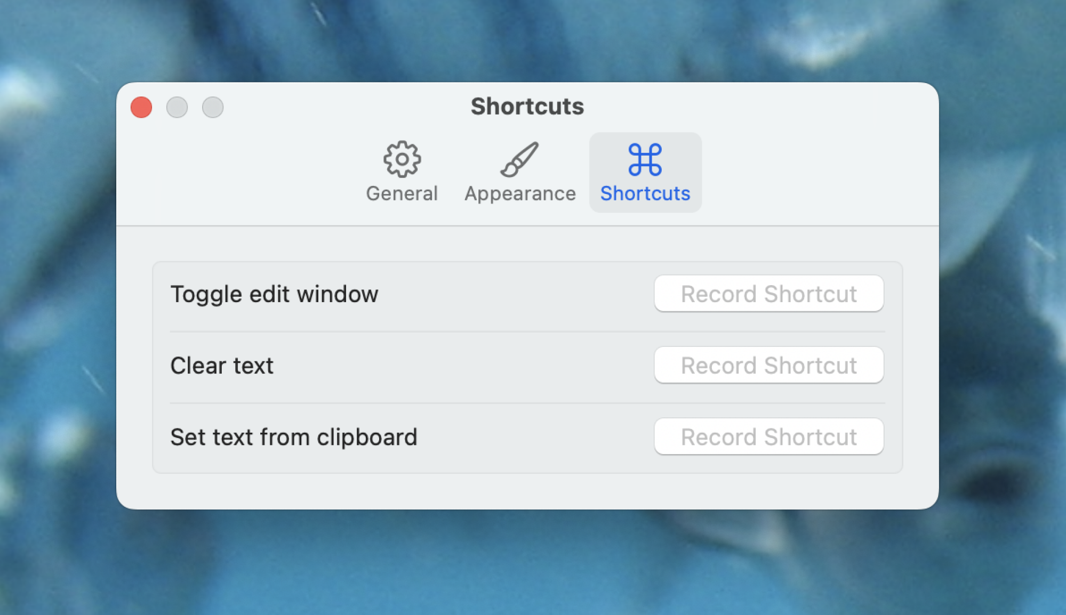Switch to Appearance settings panel
The width and height of the screenshot is (1066, 615).
[520, 172]
